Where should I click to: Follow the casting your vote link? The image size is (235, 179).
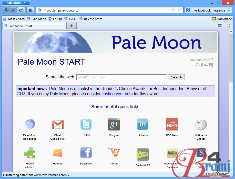click(117, 94)
